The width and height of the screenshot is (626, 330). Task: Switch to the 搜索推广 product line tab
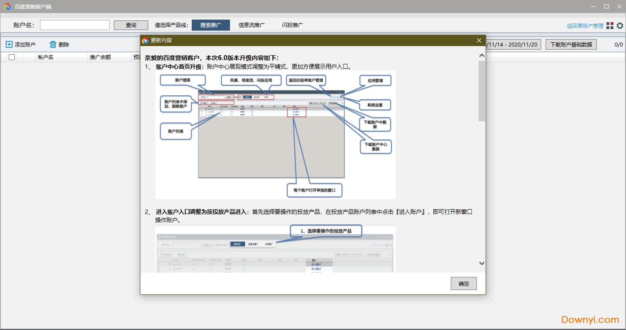click(211, 25)
